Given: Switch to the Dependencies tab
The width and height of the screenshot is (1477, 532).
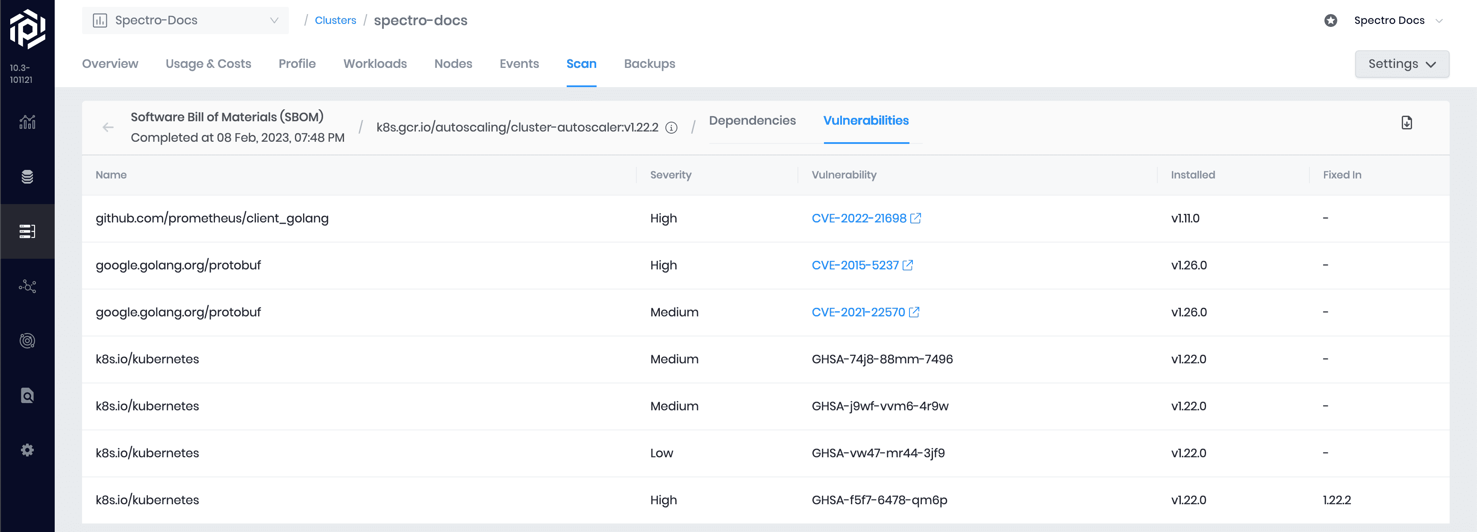Looking at the screenshot, I should tap(753, 120).
